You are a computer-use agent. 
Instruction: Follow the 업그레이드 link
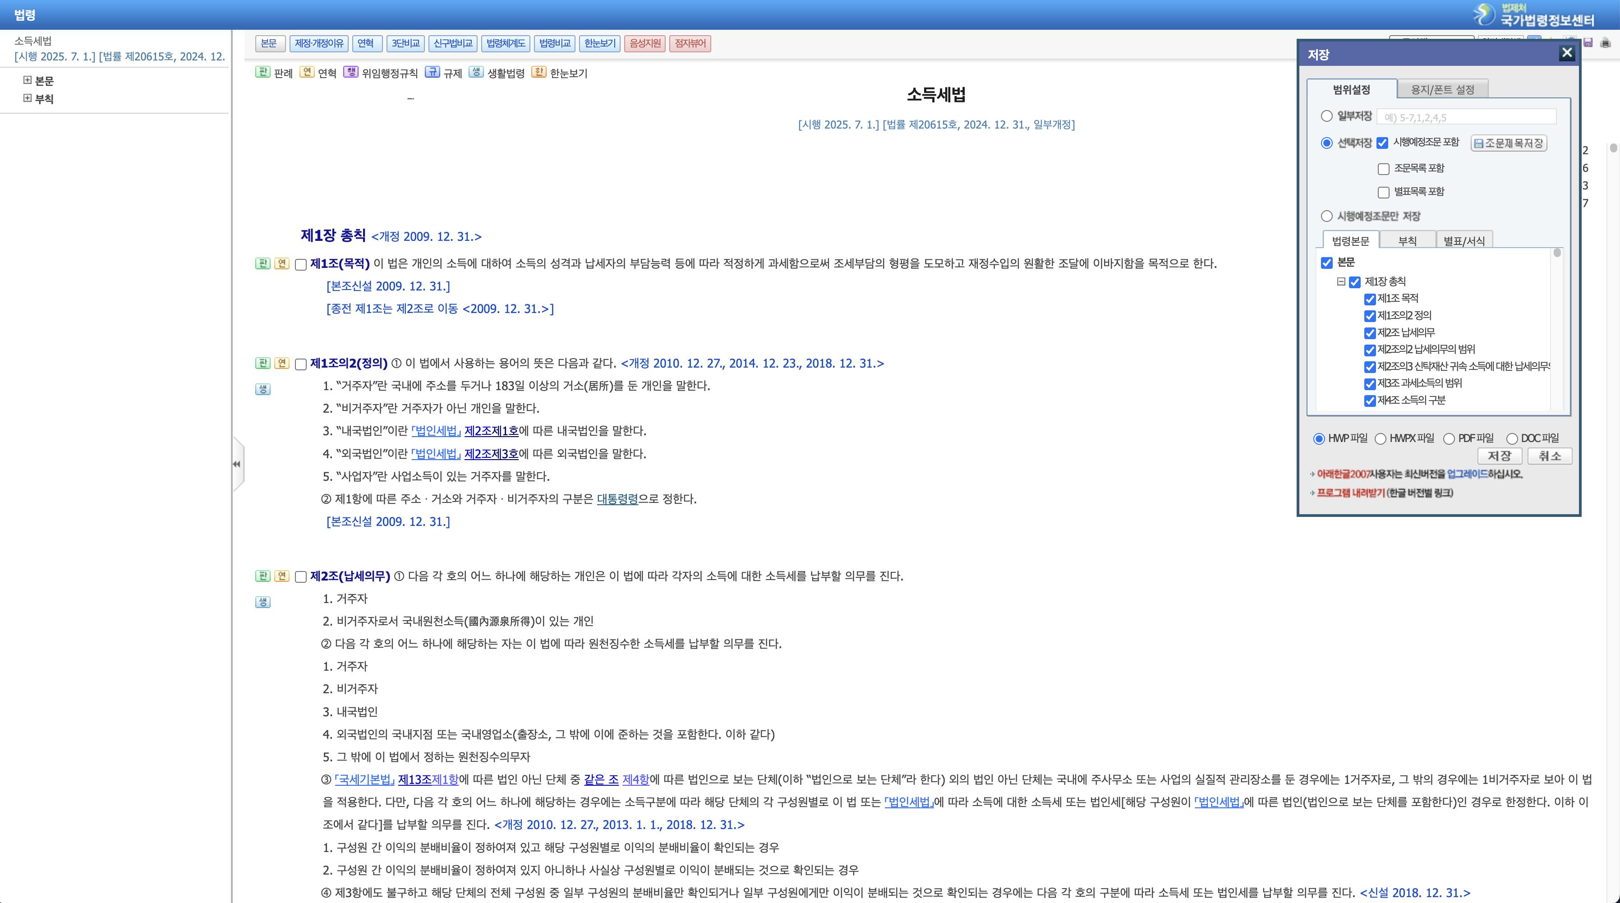click(x=1467, y=474)
